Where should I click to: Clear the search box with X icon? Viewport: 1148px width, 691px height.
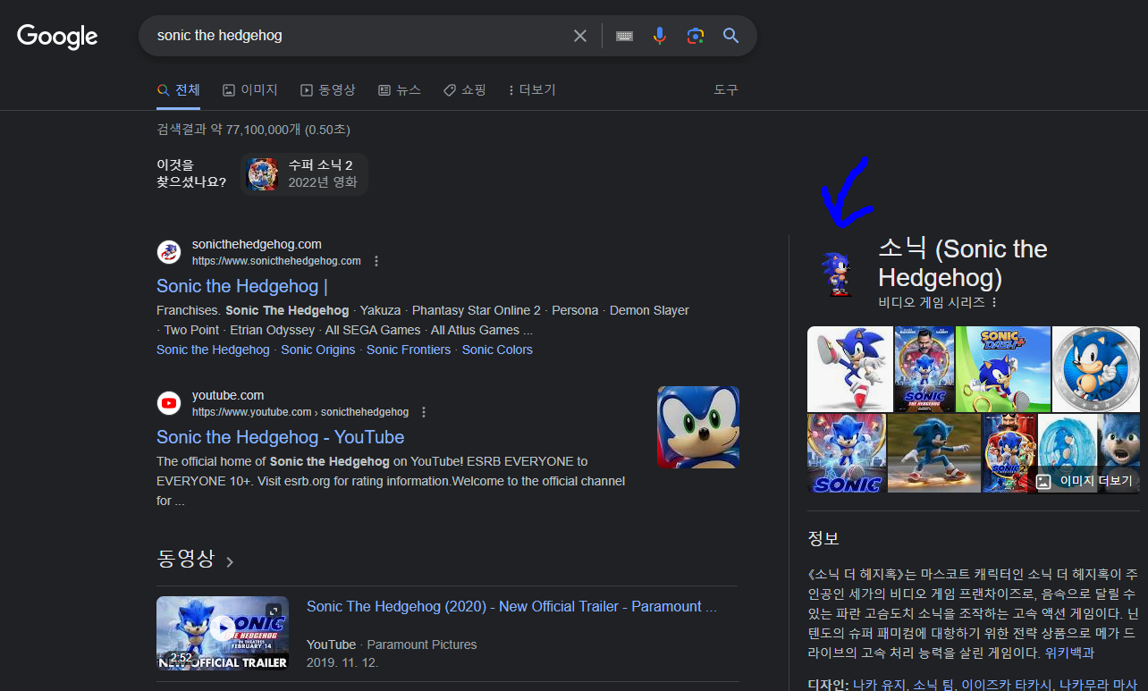point(580,36)
